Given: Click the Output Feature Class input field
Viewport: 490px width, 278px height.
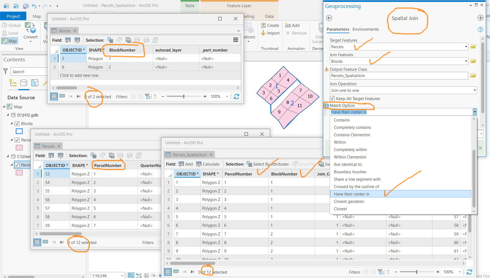Looking at the screenshot, I should pyautogui.click(x=399, y=76).
